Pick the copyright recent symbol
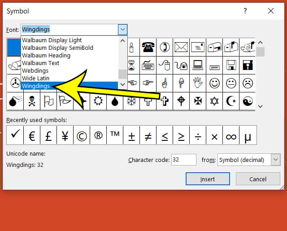 82,135
